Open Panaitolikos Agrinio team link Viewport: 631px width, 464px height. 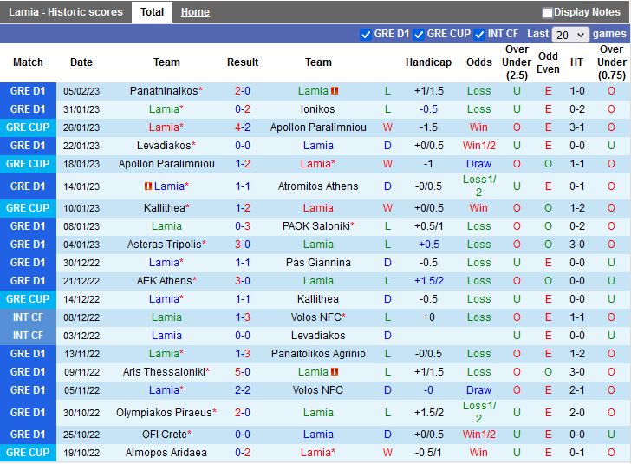318,354
